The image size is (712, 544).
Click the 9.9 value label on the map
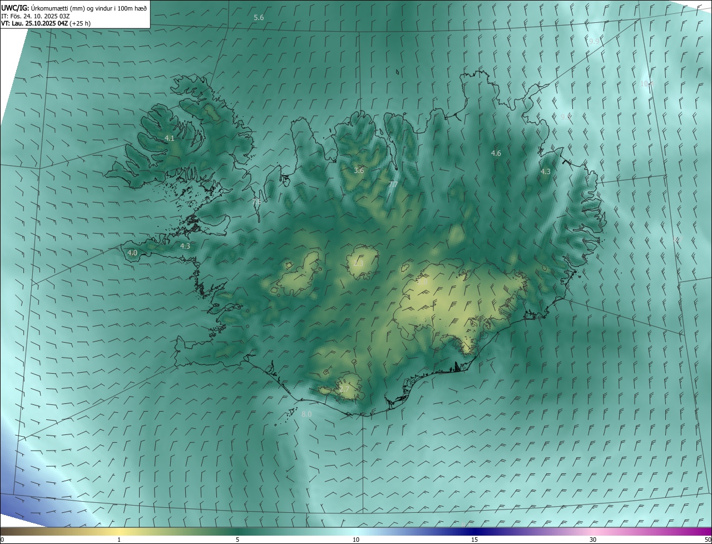point(594,42)
